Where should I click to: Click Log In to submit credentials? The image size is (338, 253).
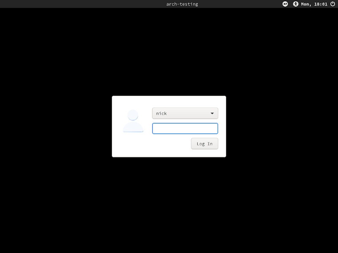[204, 143]
